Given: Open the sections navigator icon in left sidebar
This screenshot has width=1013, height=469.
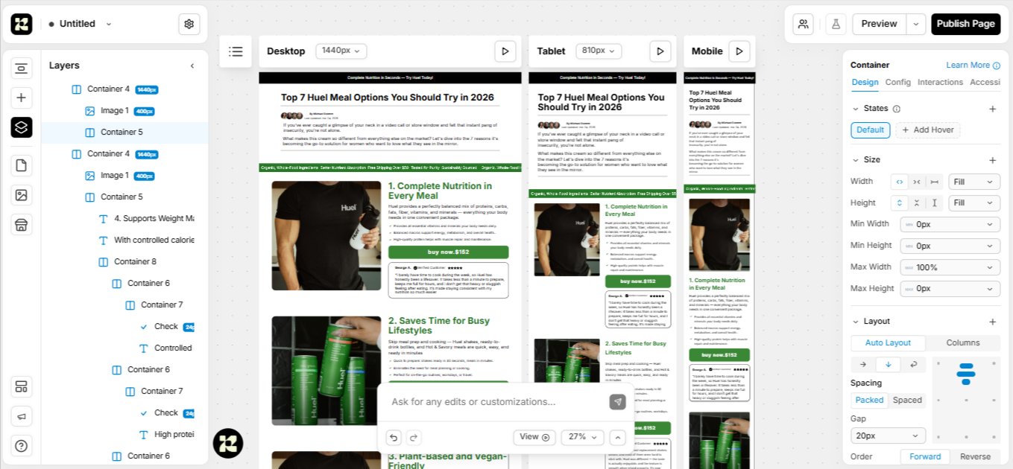Looking at the screenshot, I should [x=22, y=68].
